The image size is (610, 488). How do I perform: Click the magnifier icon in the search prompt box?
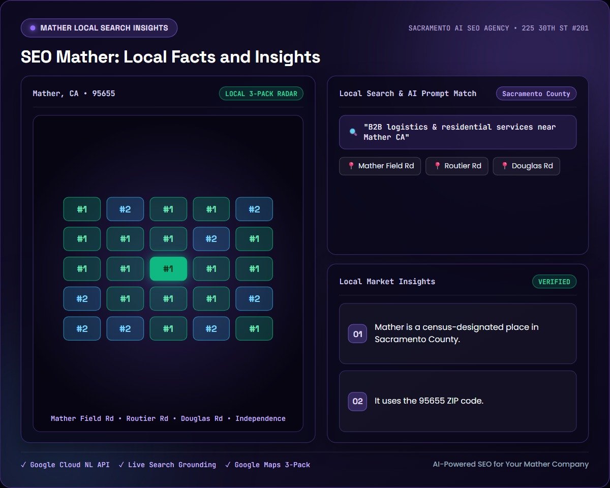tap(353, 132)
